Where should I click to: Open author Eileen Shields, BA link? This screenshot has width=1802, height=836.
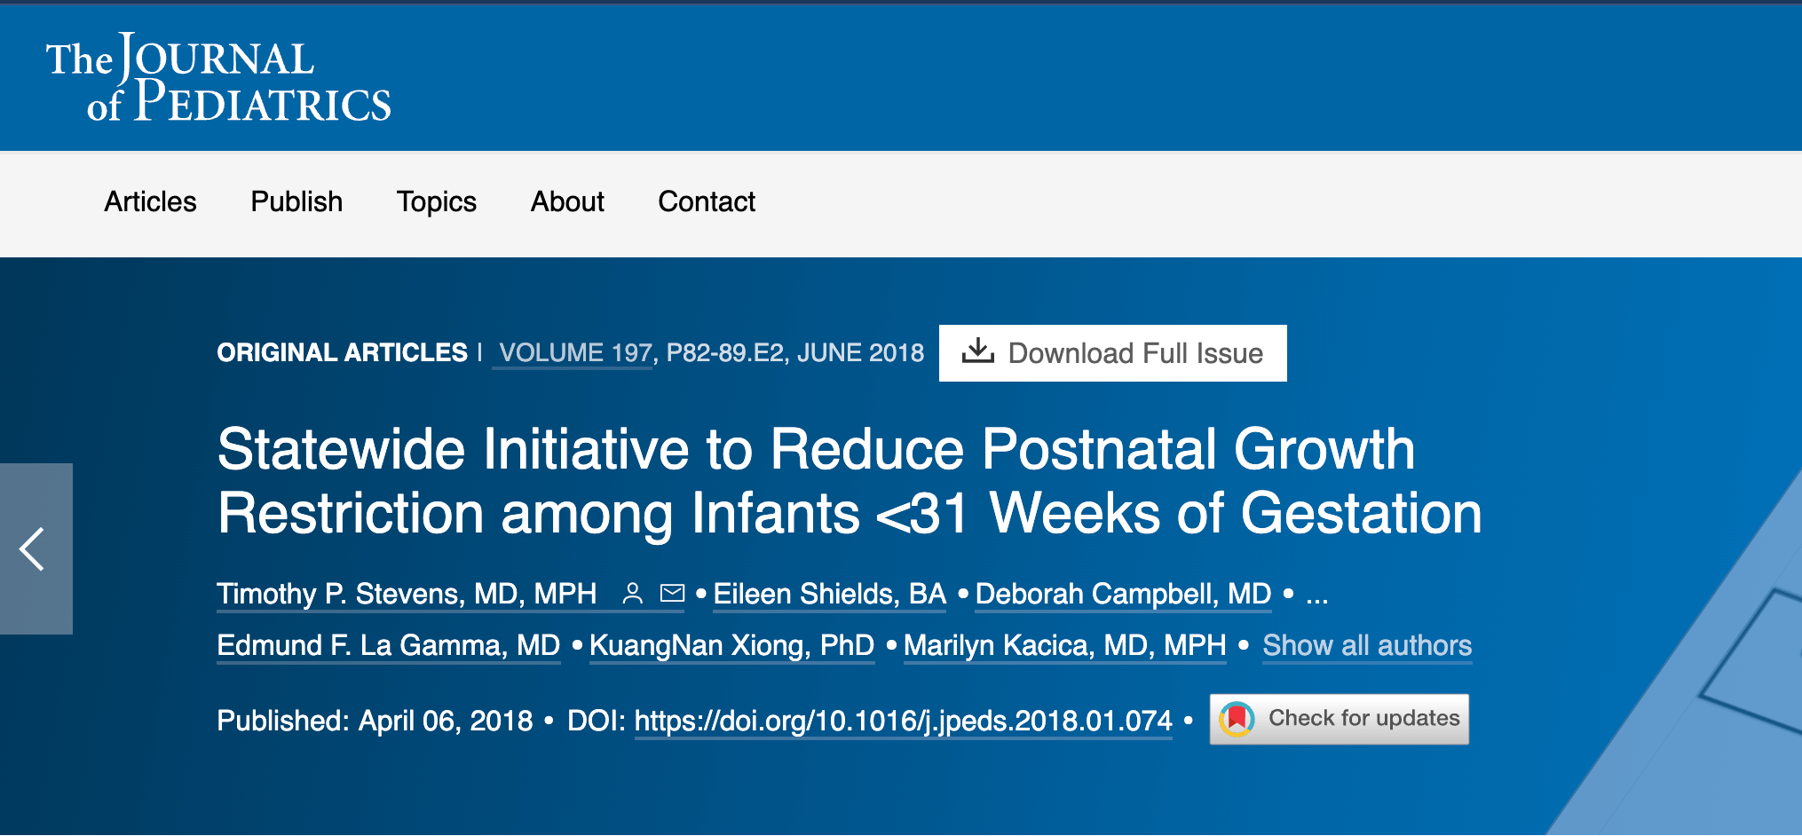pos(829,594)
